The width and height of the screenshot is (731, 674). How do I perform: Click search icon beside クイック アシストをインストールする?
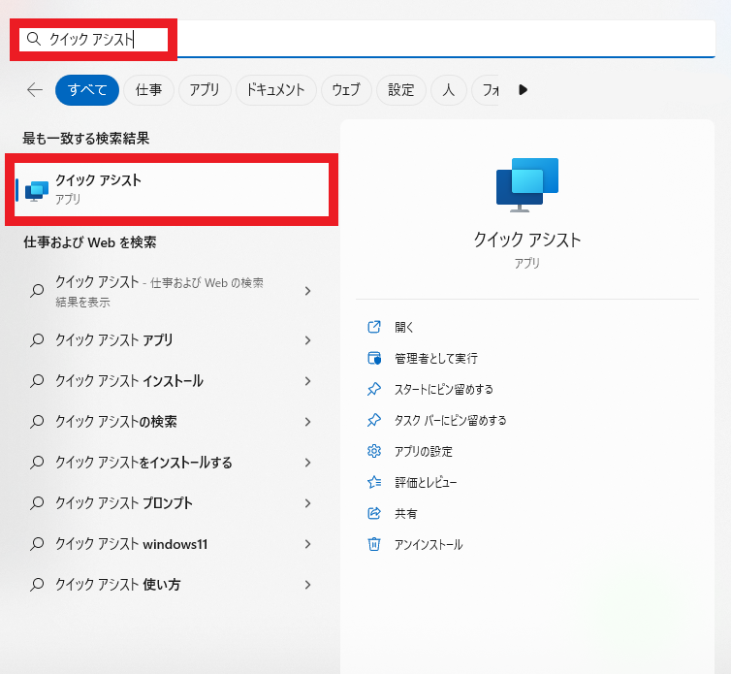point(37,463)
